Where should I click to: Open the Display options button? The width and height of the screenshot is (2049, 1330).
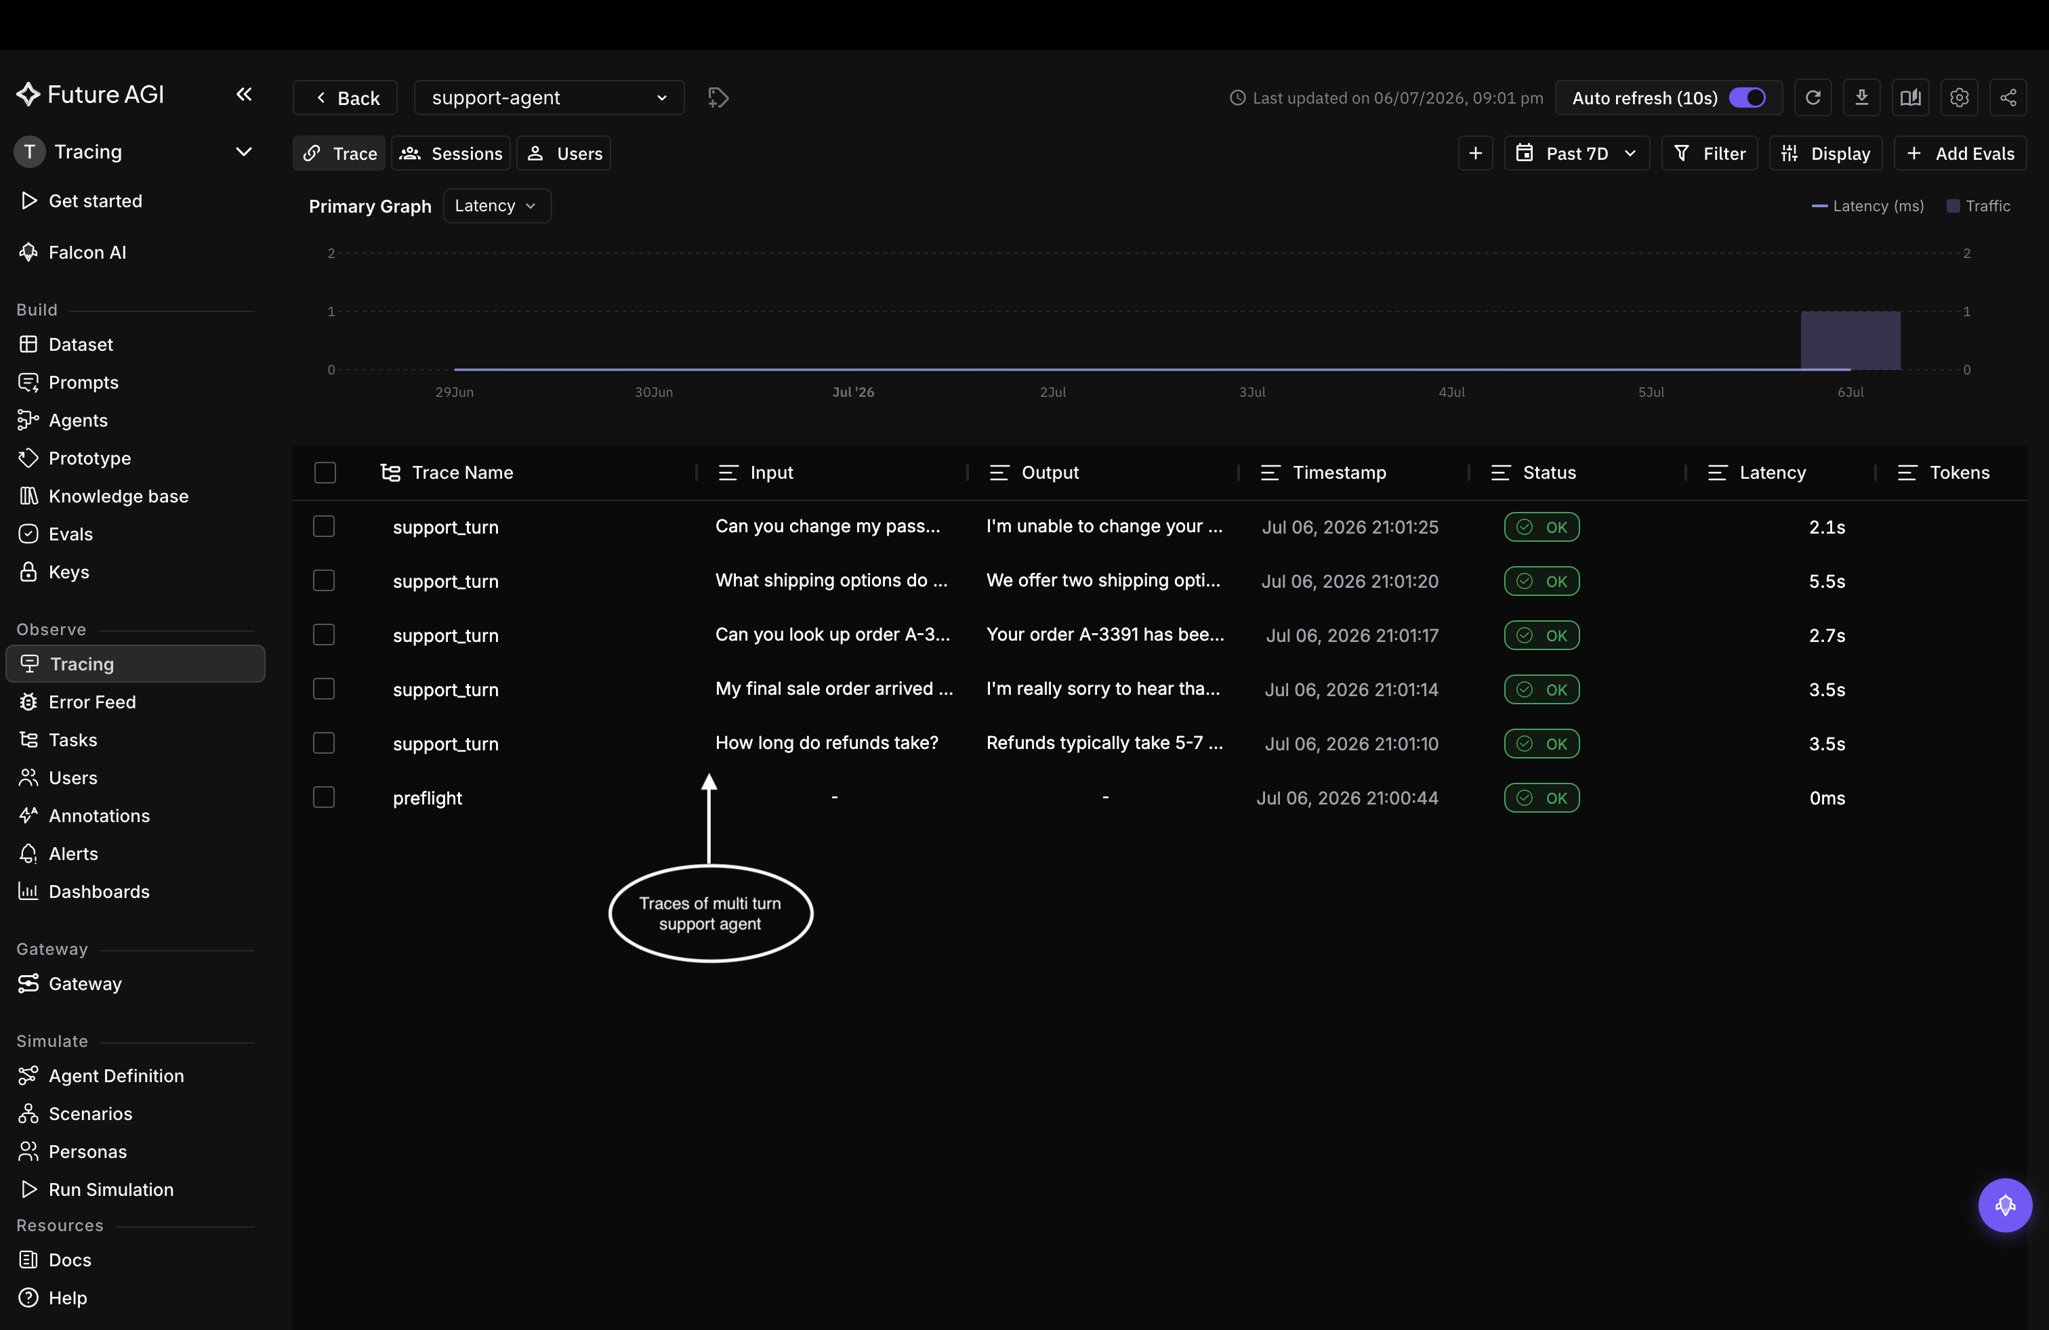(x=1825, y=153)
